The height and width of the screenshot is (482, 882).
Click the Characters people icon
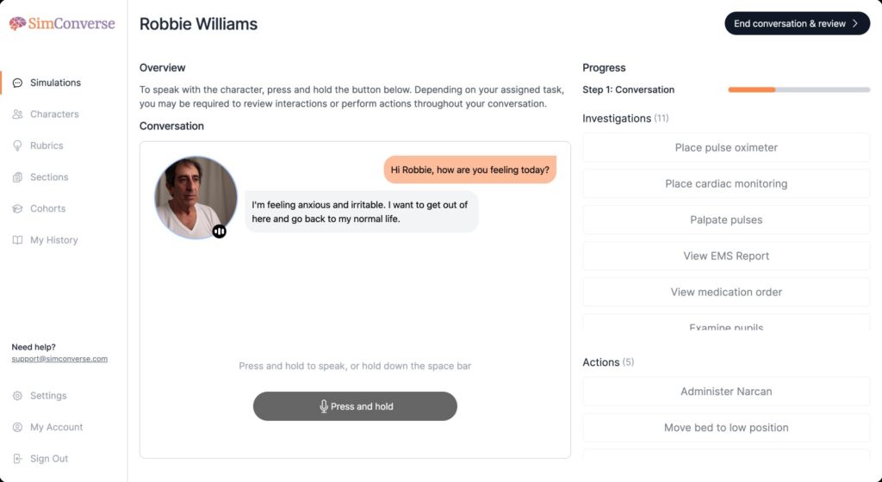(x=18, y=114)
